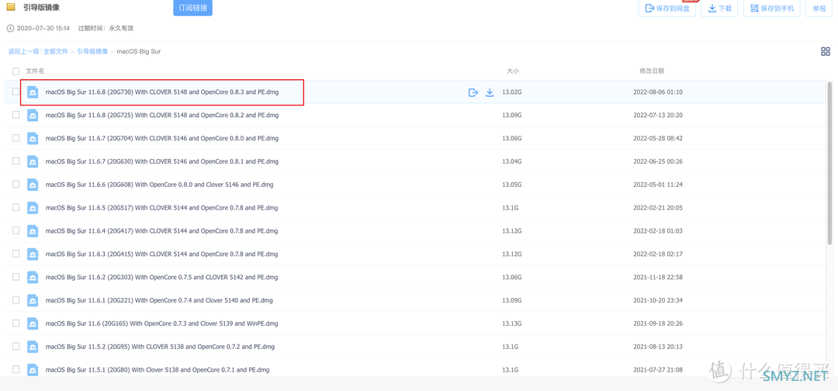Image resolution: width=838 pixels, height=391 pixels.
Task: Click dmg file icon for 11.6.7 (20G630)
Action: tap(33, 161)
